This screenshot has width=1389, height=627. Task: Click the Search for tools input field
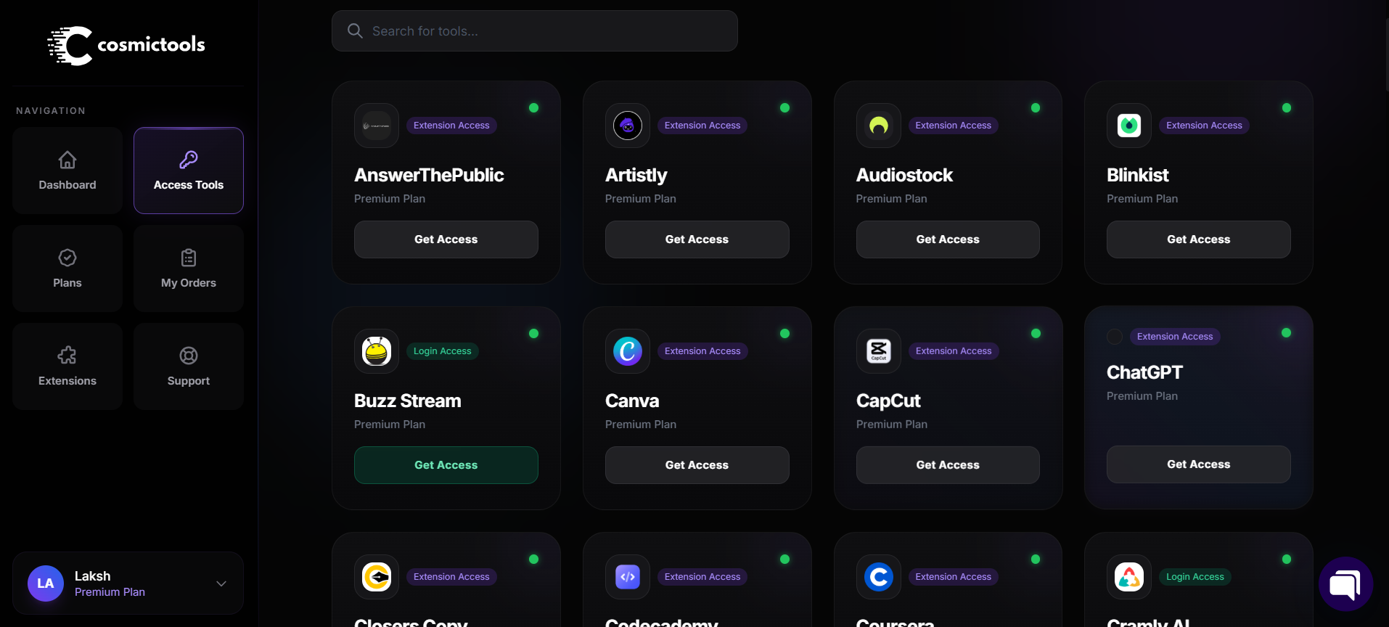(535, 30)
